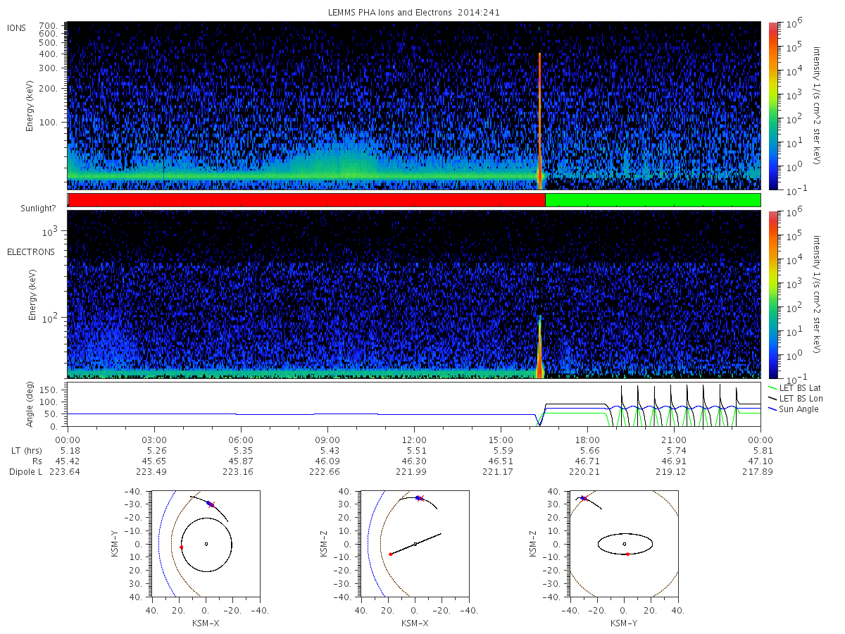Click the KSM-X versus KSM-Y orbit plot
Image resolution: width=845 pixels, height=634 pixels.
[205, 544]
